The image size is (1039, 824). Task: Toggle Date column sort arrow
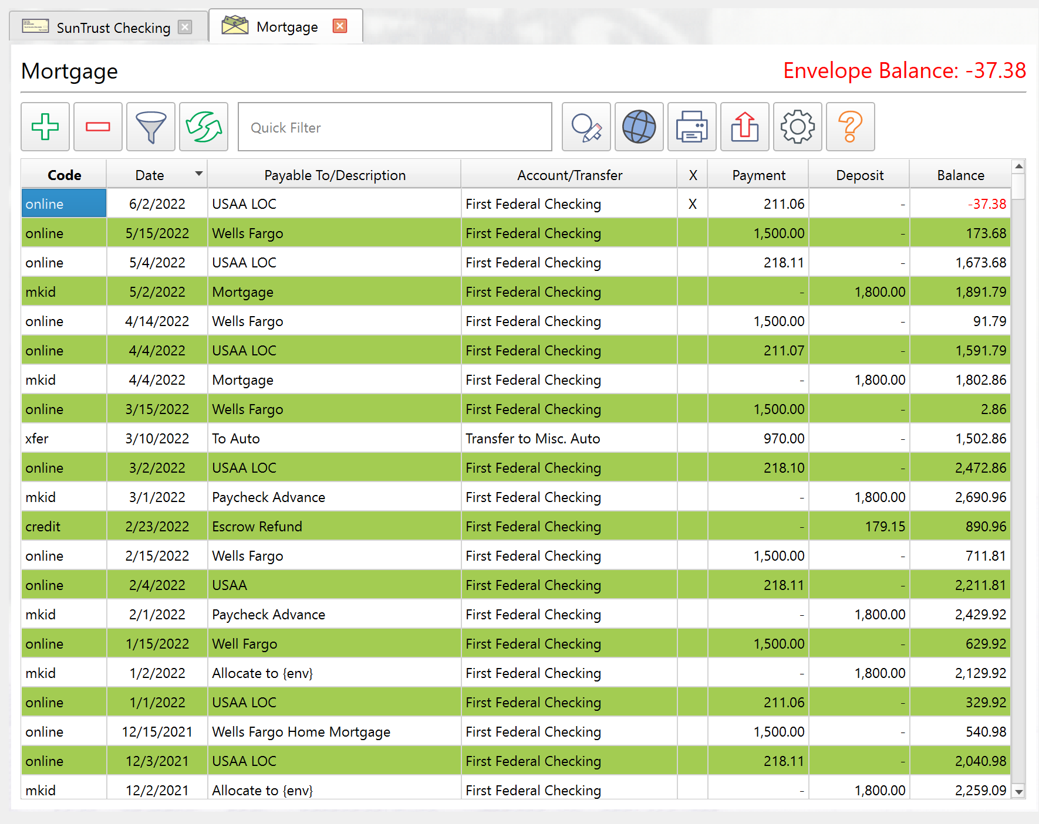199,174
